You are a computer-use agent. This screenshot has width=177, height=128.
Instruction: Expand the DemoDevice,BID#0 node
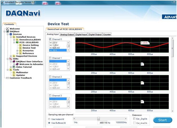pyautogui.click(x=14, y=40)
